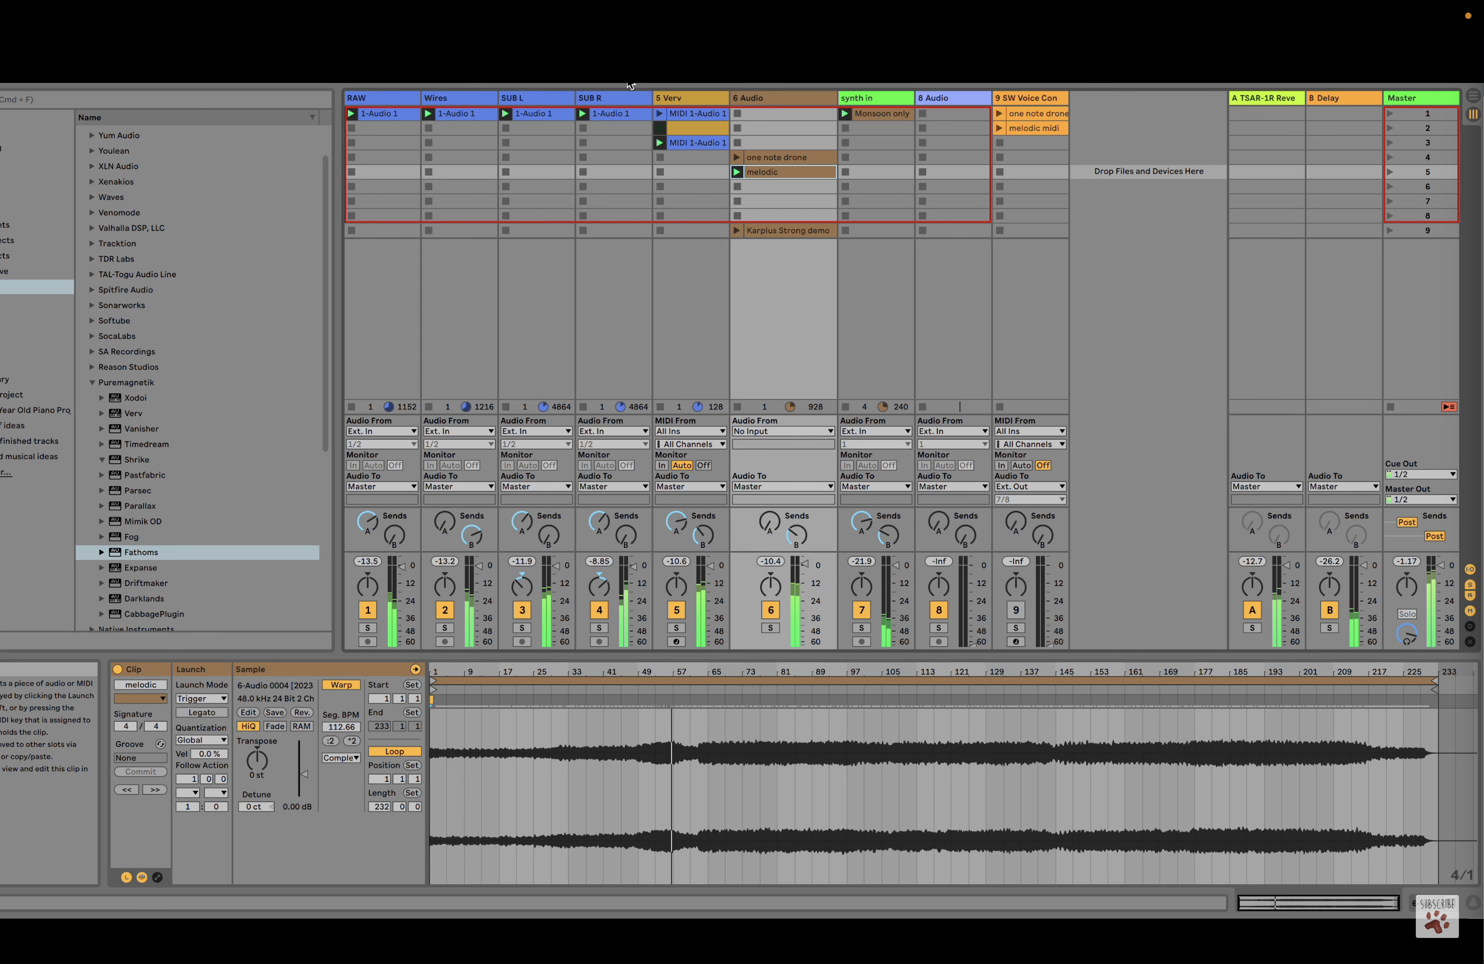1484x964 pixels.
Task: Open the Master Out dropdown
Action: 1420,500
